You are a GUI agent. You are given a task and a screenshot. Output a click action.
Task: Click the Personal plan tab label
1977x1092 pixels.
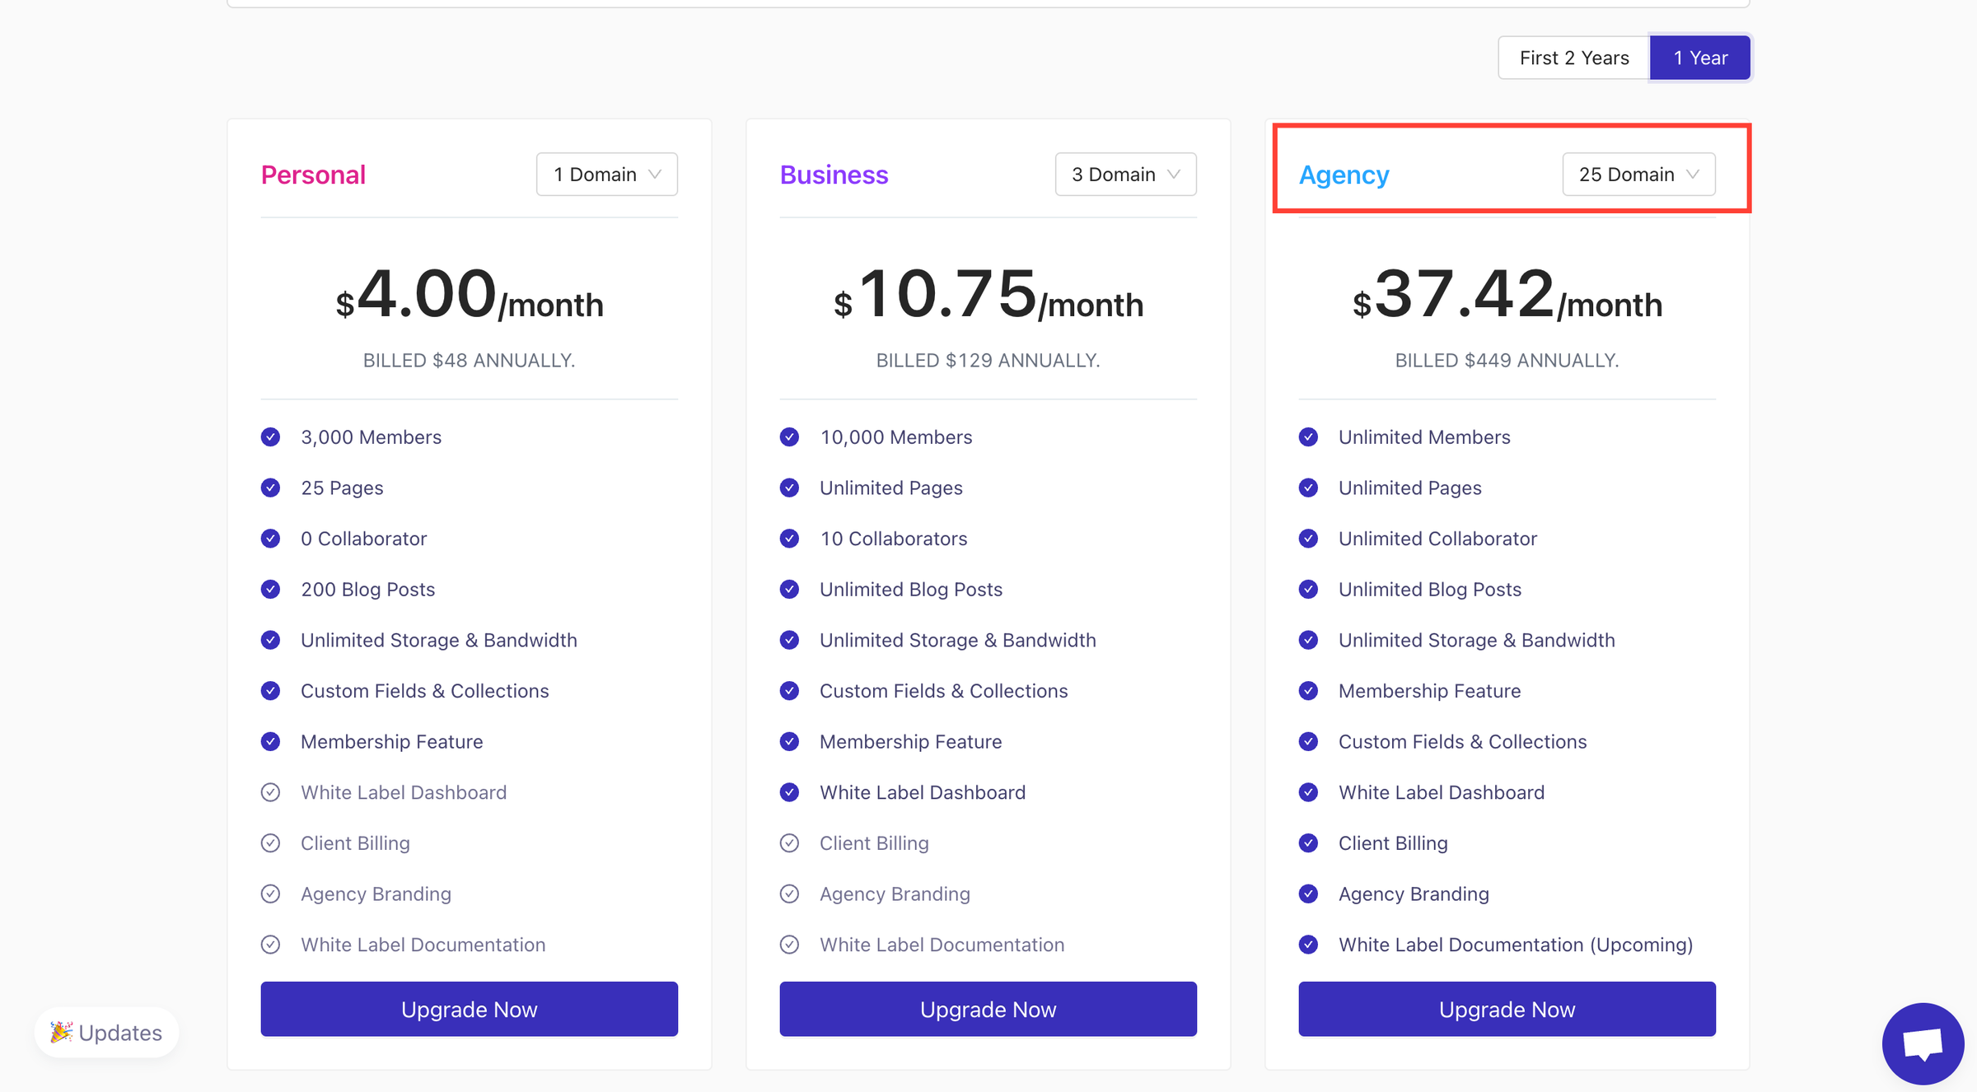[312, 172]
